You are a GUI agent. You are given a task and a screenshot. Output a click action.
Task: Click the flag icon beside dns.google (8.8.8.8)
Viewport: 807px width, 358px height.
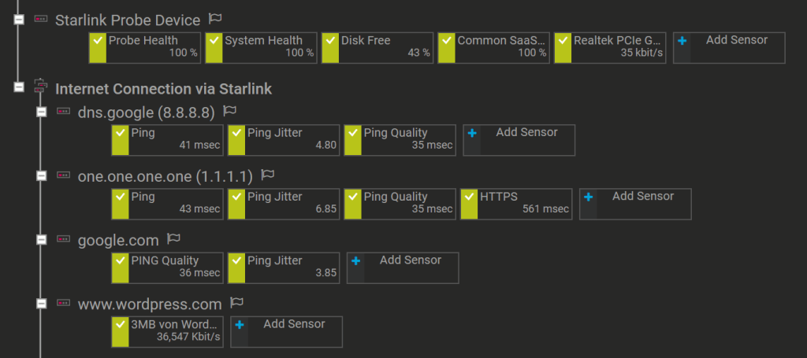tap(230, 112)
